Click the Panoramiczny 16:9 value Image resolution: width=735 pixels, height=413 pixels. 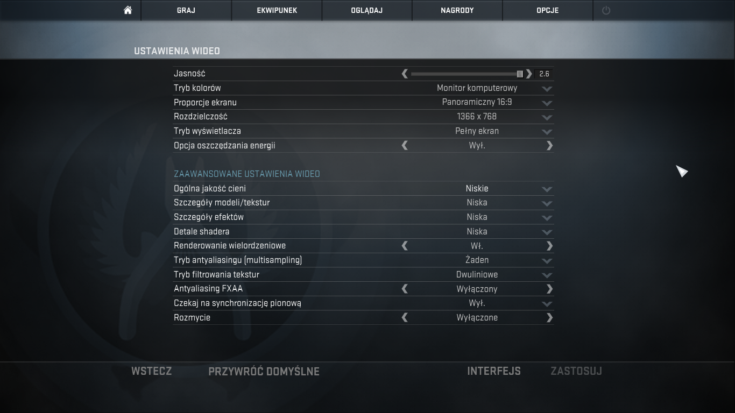tap(477, 102)
